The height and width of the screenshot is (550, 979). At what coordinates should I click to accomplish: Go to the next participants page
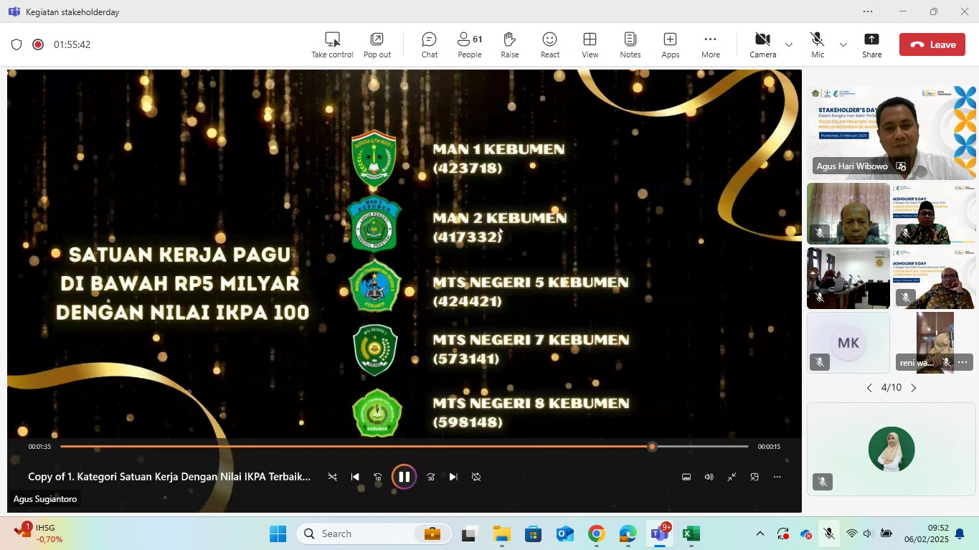click(913, 388)
